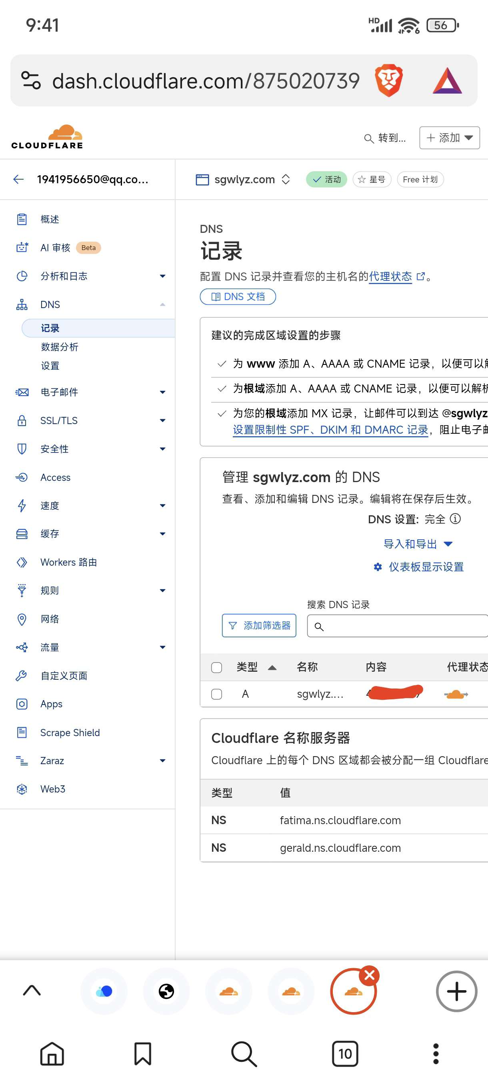Open 网络 page

pos(50,619)
